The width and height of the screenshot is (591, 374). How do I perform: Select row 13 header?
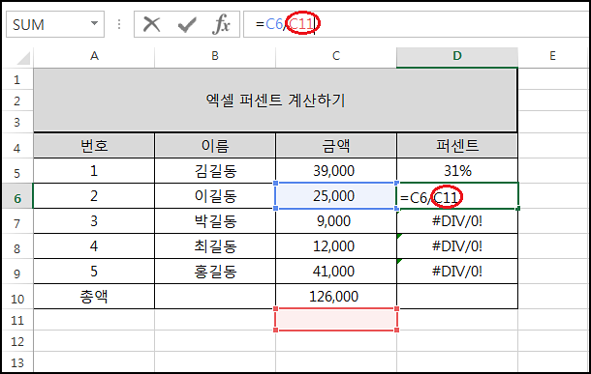[x=17, y=362]
